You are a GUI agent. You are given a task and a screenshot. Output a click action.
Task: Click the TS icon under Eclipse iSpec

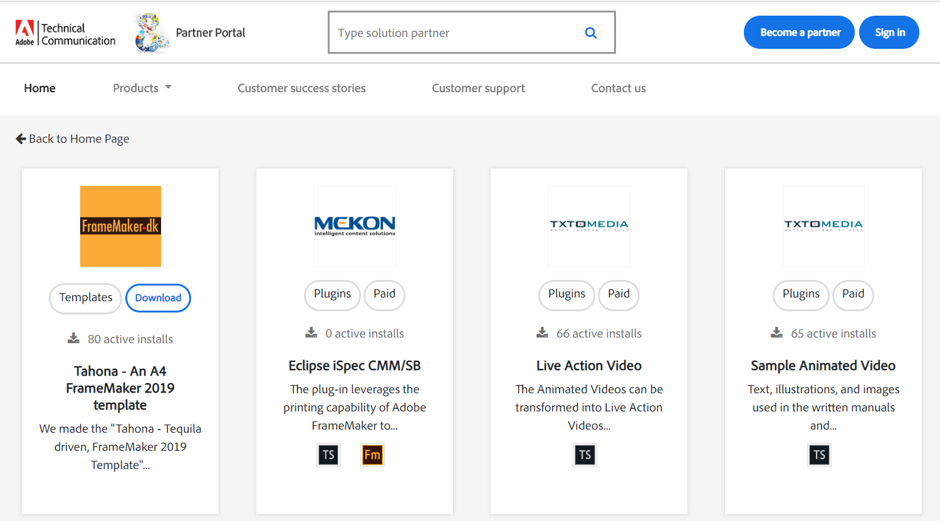coord(328,455)
